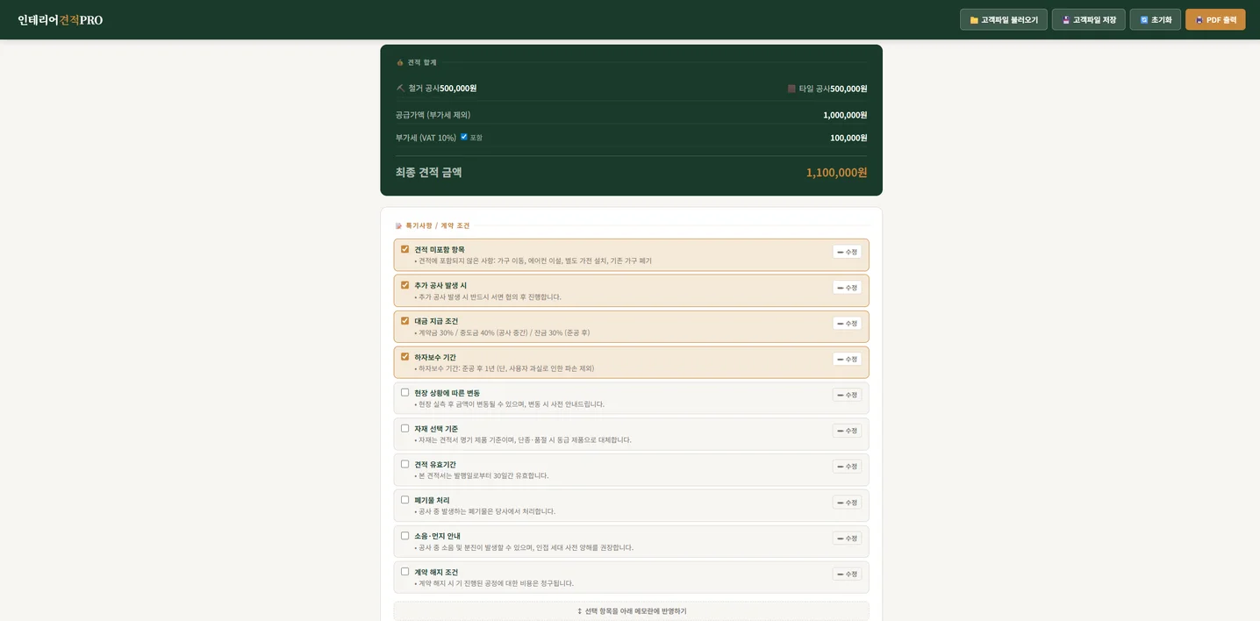Screen dimensions: 1260x621
Task: Click the 특기사항 / 계약 조건 section icon
Action: click(398, 225)
